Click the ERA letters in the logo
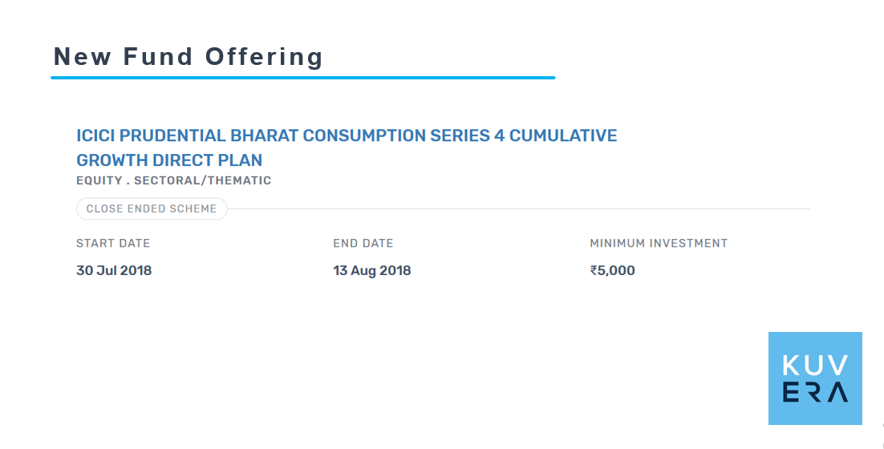This screenshot has width=884, height=449. click(815, 392)
